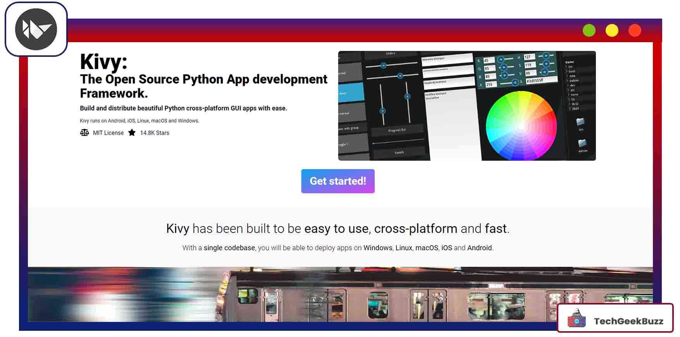
Task: Click the green circle window button
Action: (589, 30)
